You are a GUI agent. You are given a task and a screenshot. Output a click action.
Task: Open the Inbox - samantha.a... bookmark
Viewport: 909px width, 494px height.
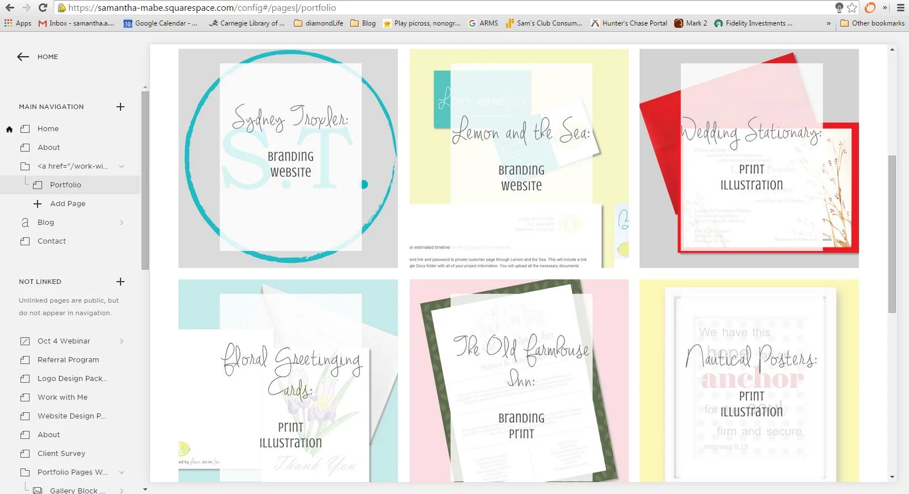tap(76, 23)
